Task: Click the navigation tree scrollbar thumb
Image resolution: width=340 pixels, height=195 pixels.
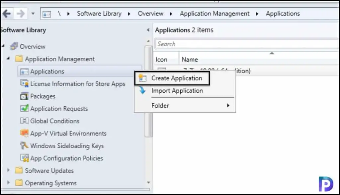Action: pos(148,91)
